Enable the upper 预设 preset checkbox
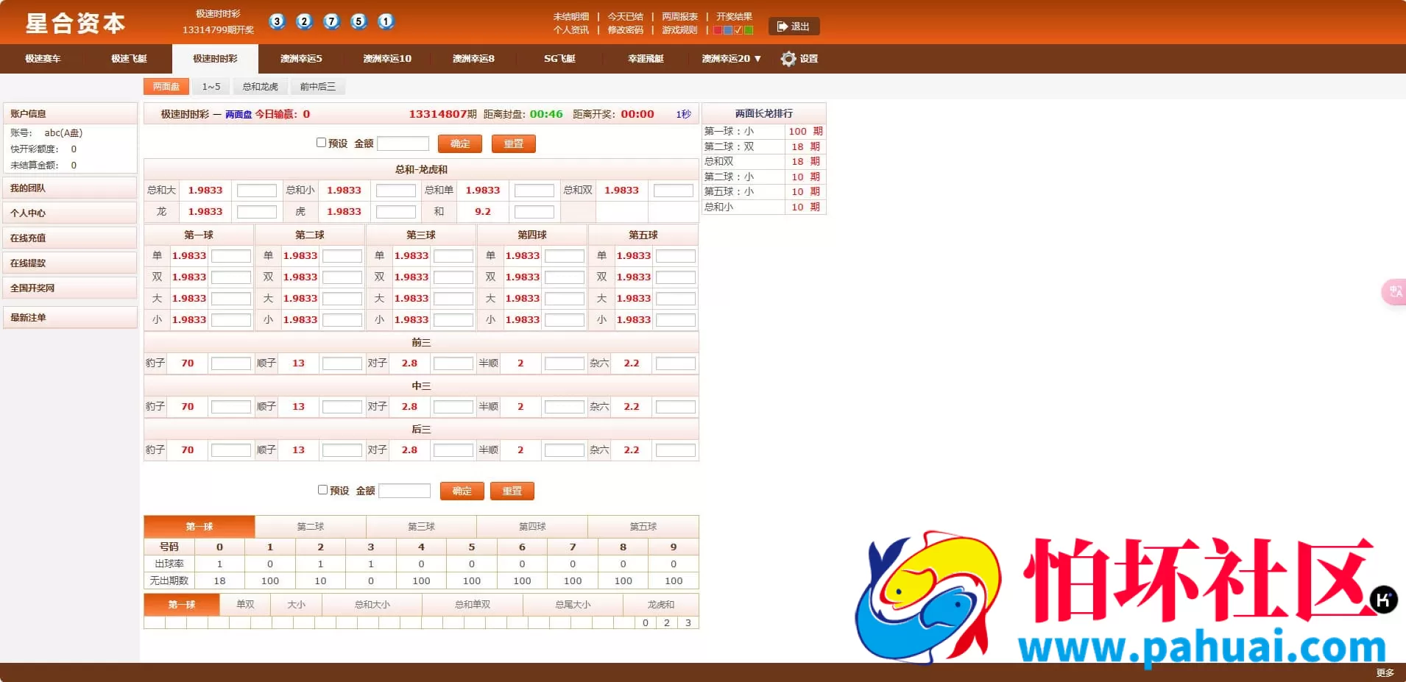Viewport: 1406px width, 682px height. [322, 142]
